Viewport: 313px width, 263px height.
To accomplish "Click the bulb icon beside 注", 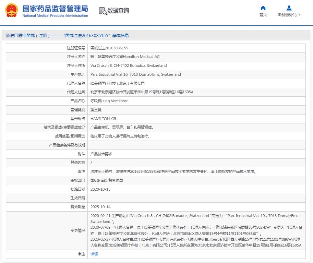I will 79,254.
